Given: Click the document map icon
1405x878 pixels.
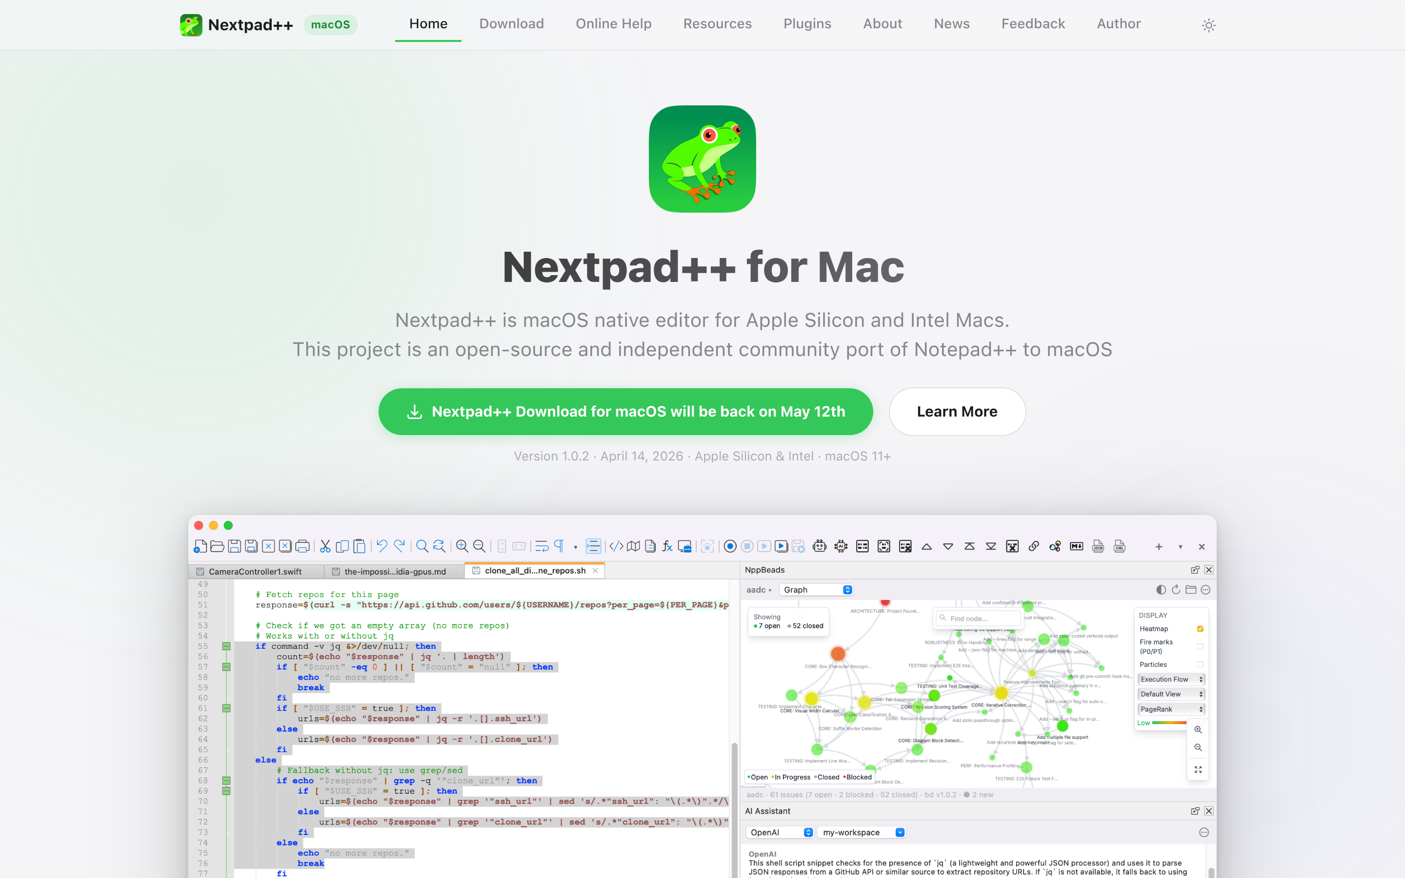Looking at the screenshot, I should click(633, 546).
